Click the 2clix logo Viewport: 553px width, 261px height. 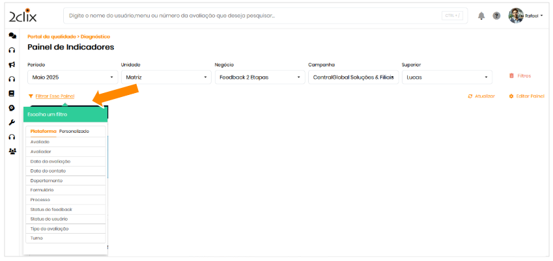[x=22, y=16]
